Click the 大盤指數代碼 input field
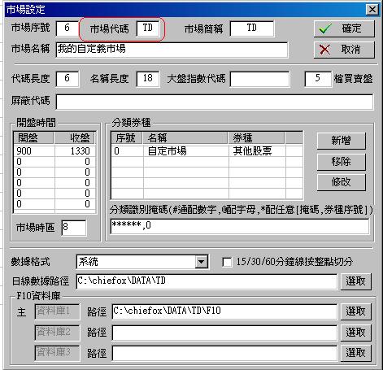Image resolution: width=383 pixels, height=370 pixels. click(259, 79)
